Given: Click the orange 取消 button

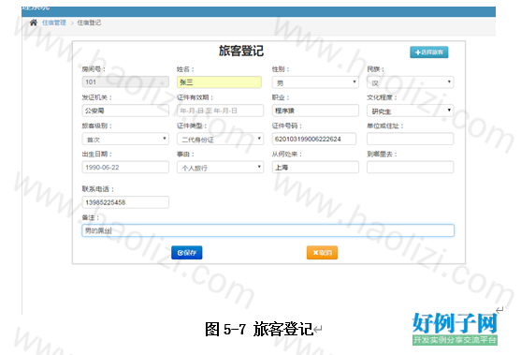Looking at the screenshot, I should point(322,253).
